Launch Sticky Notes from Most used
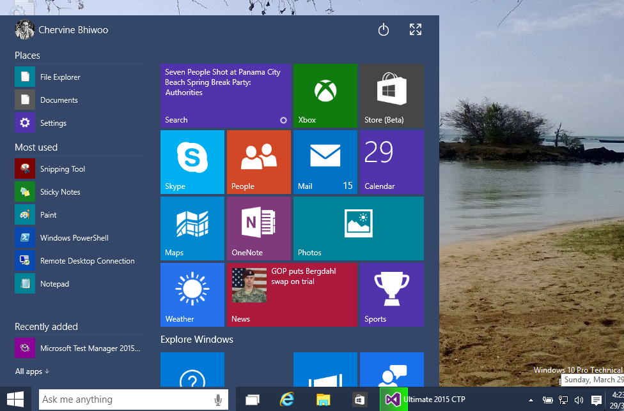 (79, 192)
